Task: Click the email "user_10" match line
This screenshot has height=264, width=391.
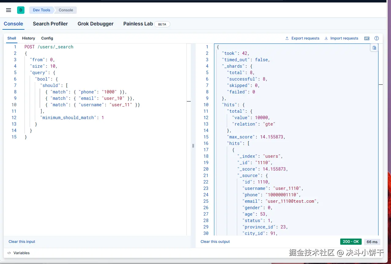Action: [90, 98]
